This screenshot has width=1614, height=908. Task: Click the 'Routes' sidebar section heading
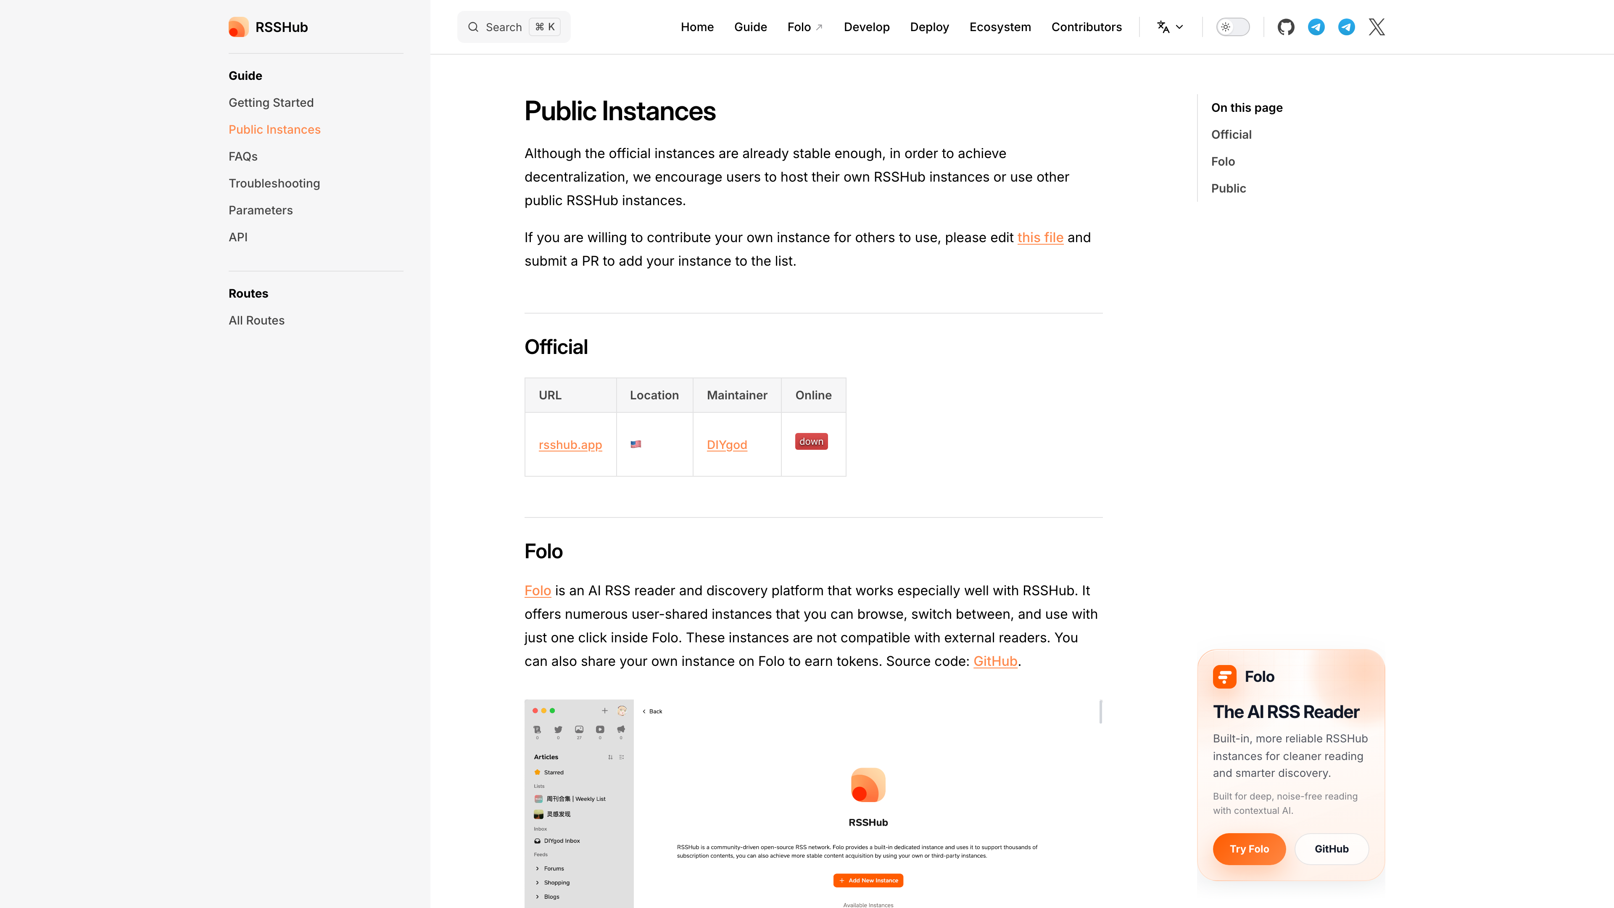pos(248,294)
